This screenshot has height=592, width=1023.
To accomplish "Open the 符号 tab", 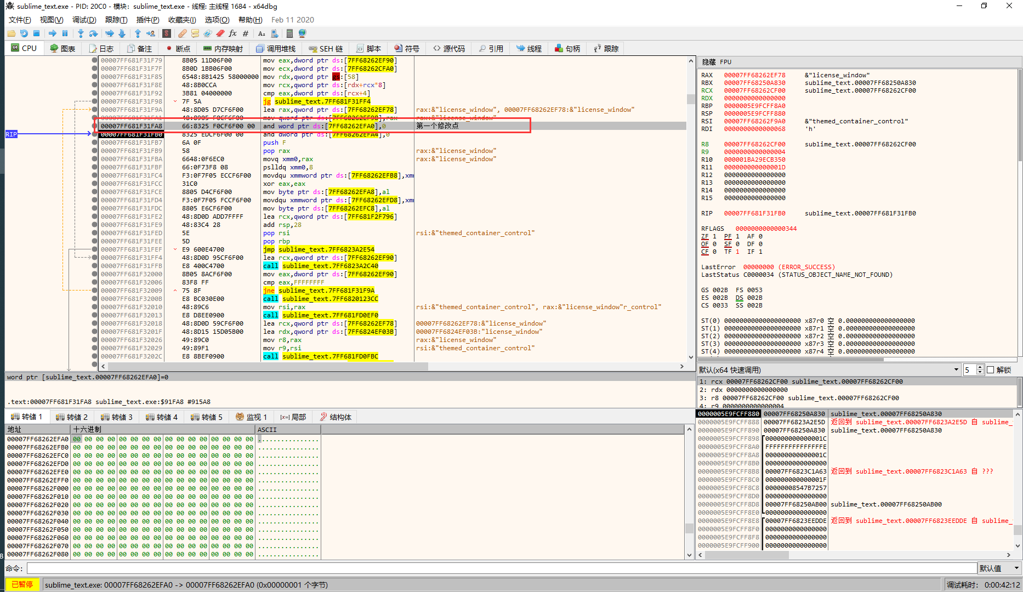I will point(407,49).
